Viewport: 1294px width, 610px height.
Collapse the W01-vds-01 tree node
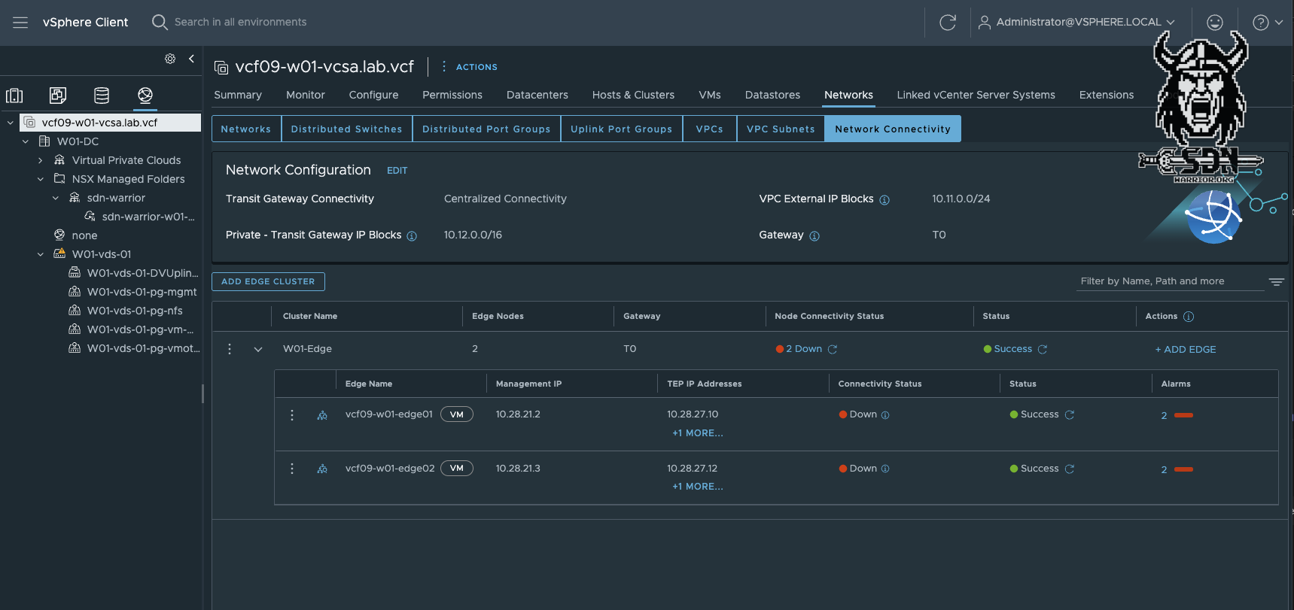tap(41, 254)
